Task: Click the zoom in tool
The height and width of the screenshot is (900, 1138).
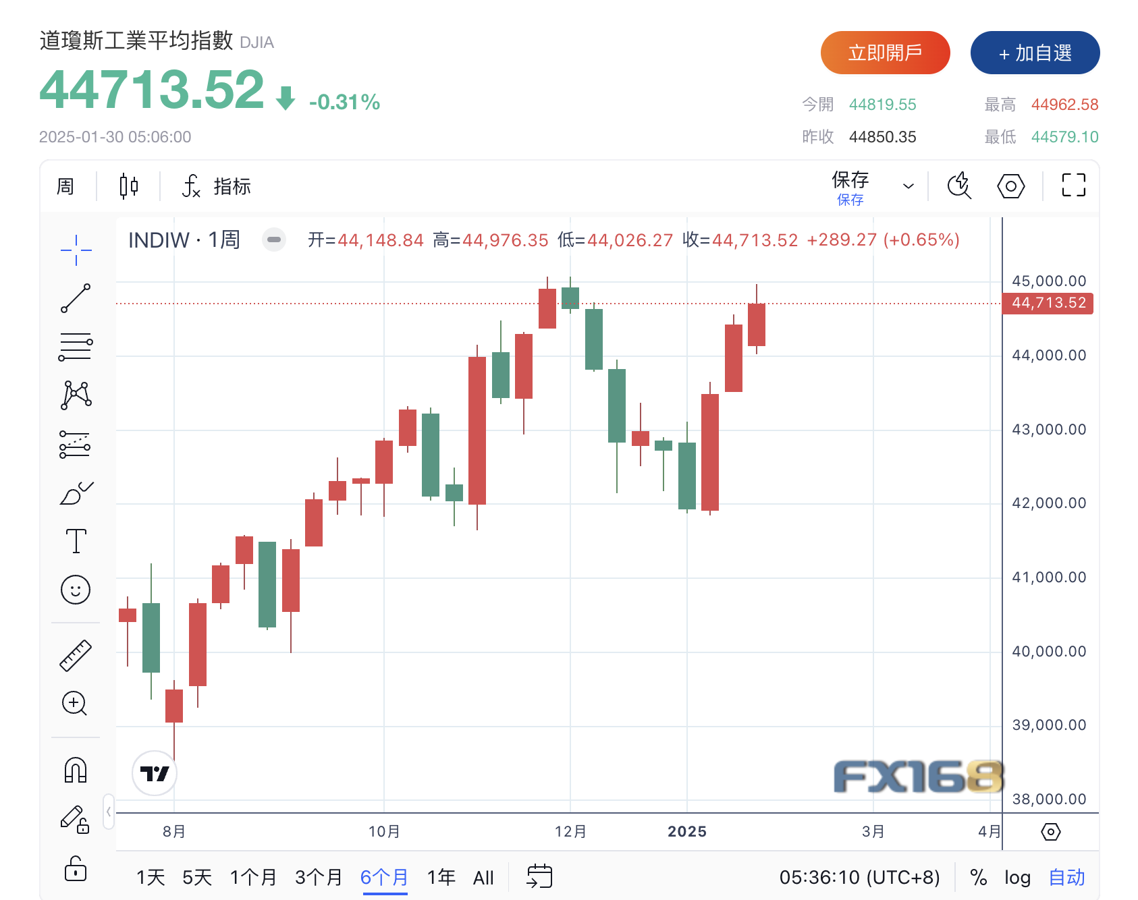Action: [74, 704]
